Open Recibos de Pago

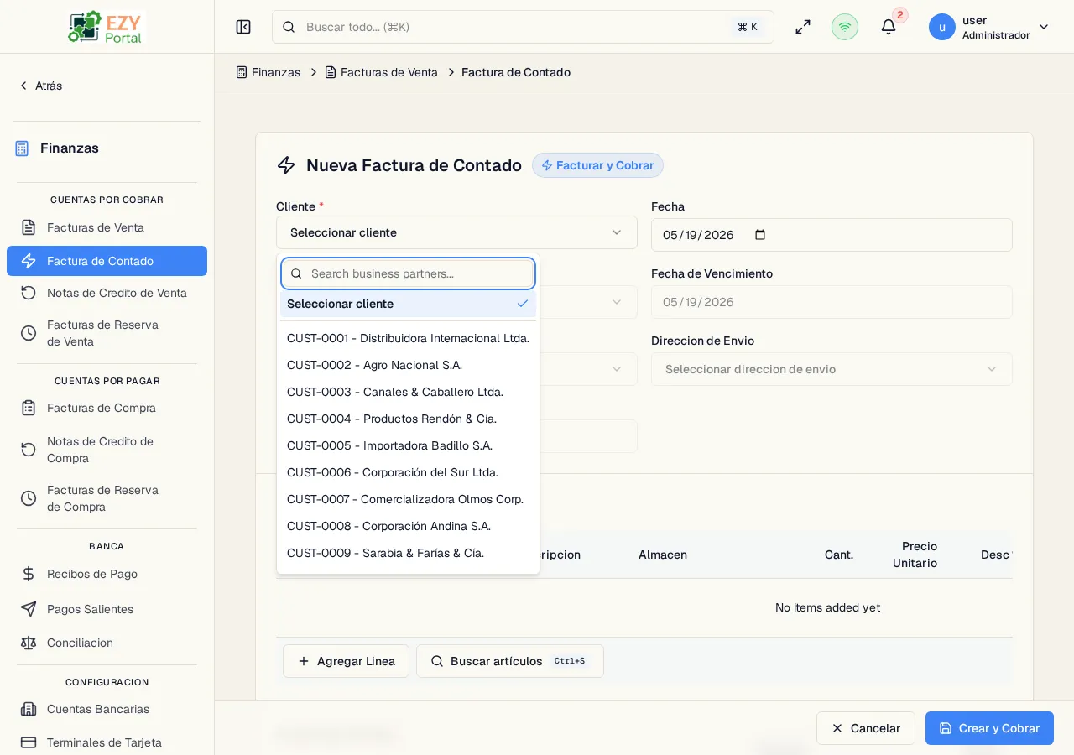tap(107, 574)
